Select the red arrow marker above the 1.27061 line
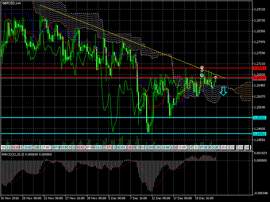The image size is (270, 202). click(x=202, y=68)
